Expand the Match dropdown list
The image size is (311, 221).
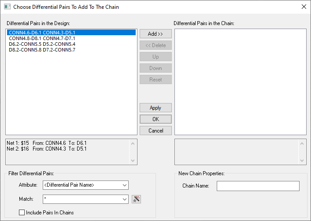[x=125, y=199]
